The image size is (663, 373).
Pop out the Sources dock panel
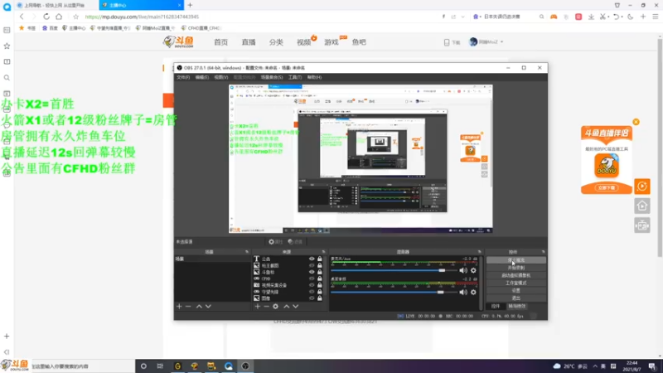pos(323,252)
